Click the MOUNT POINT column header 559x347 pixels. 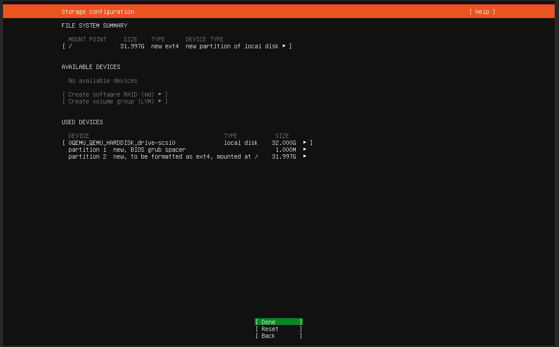pos(87,39)
